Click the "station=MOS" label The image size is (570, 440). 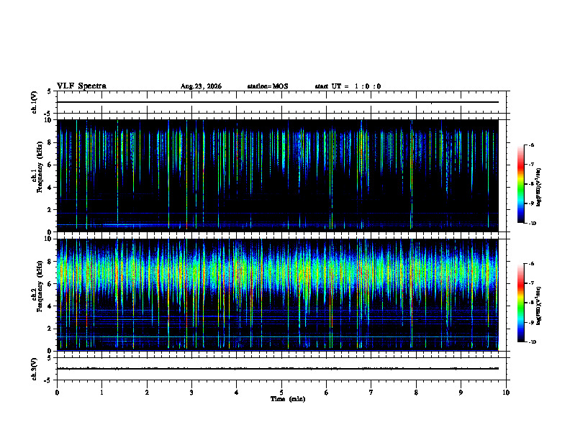tap(268, 86)
